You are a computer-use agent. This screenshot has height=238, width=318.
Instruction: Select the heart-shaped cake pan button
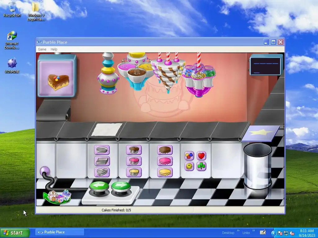[102, 172]
